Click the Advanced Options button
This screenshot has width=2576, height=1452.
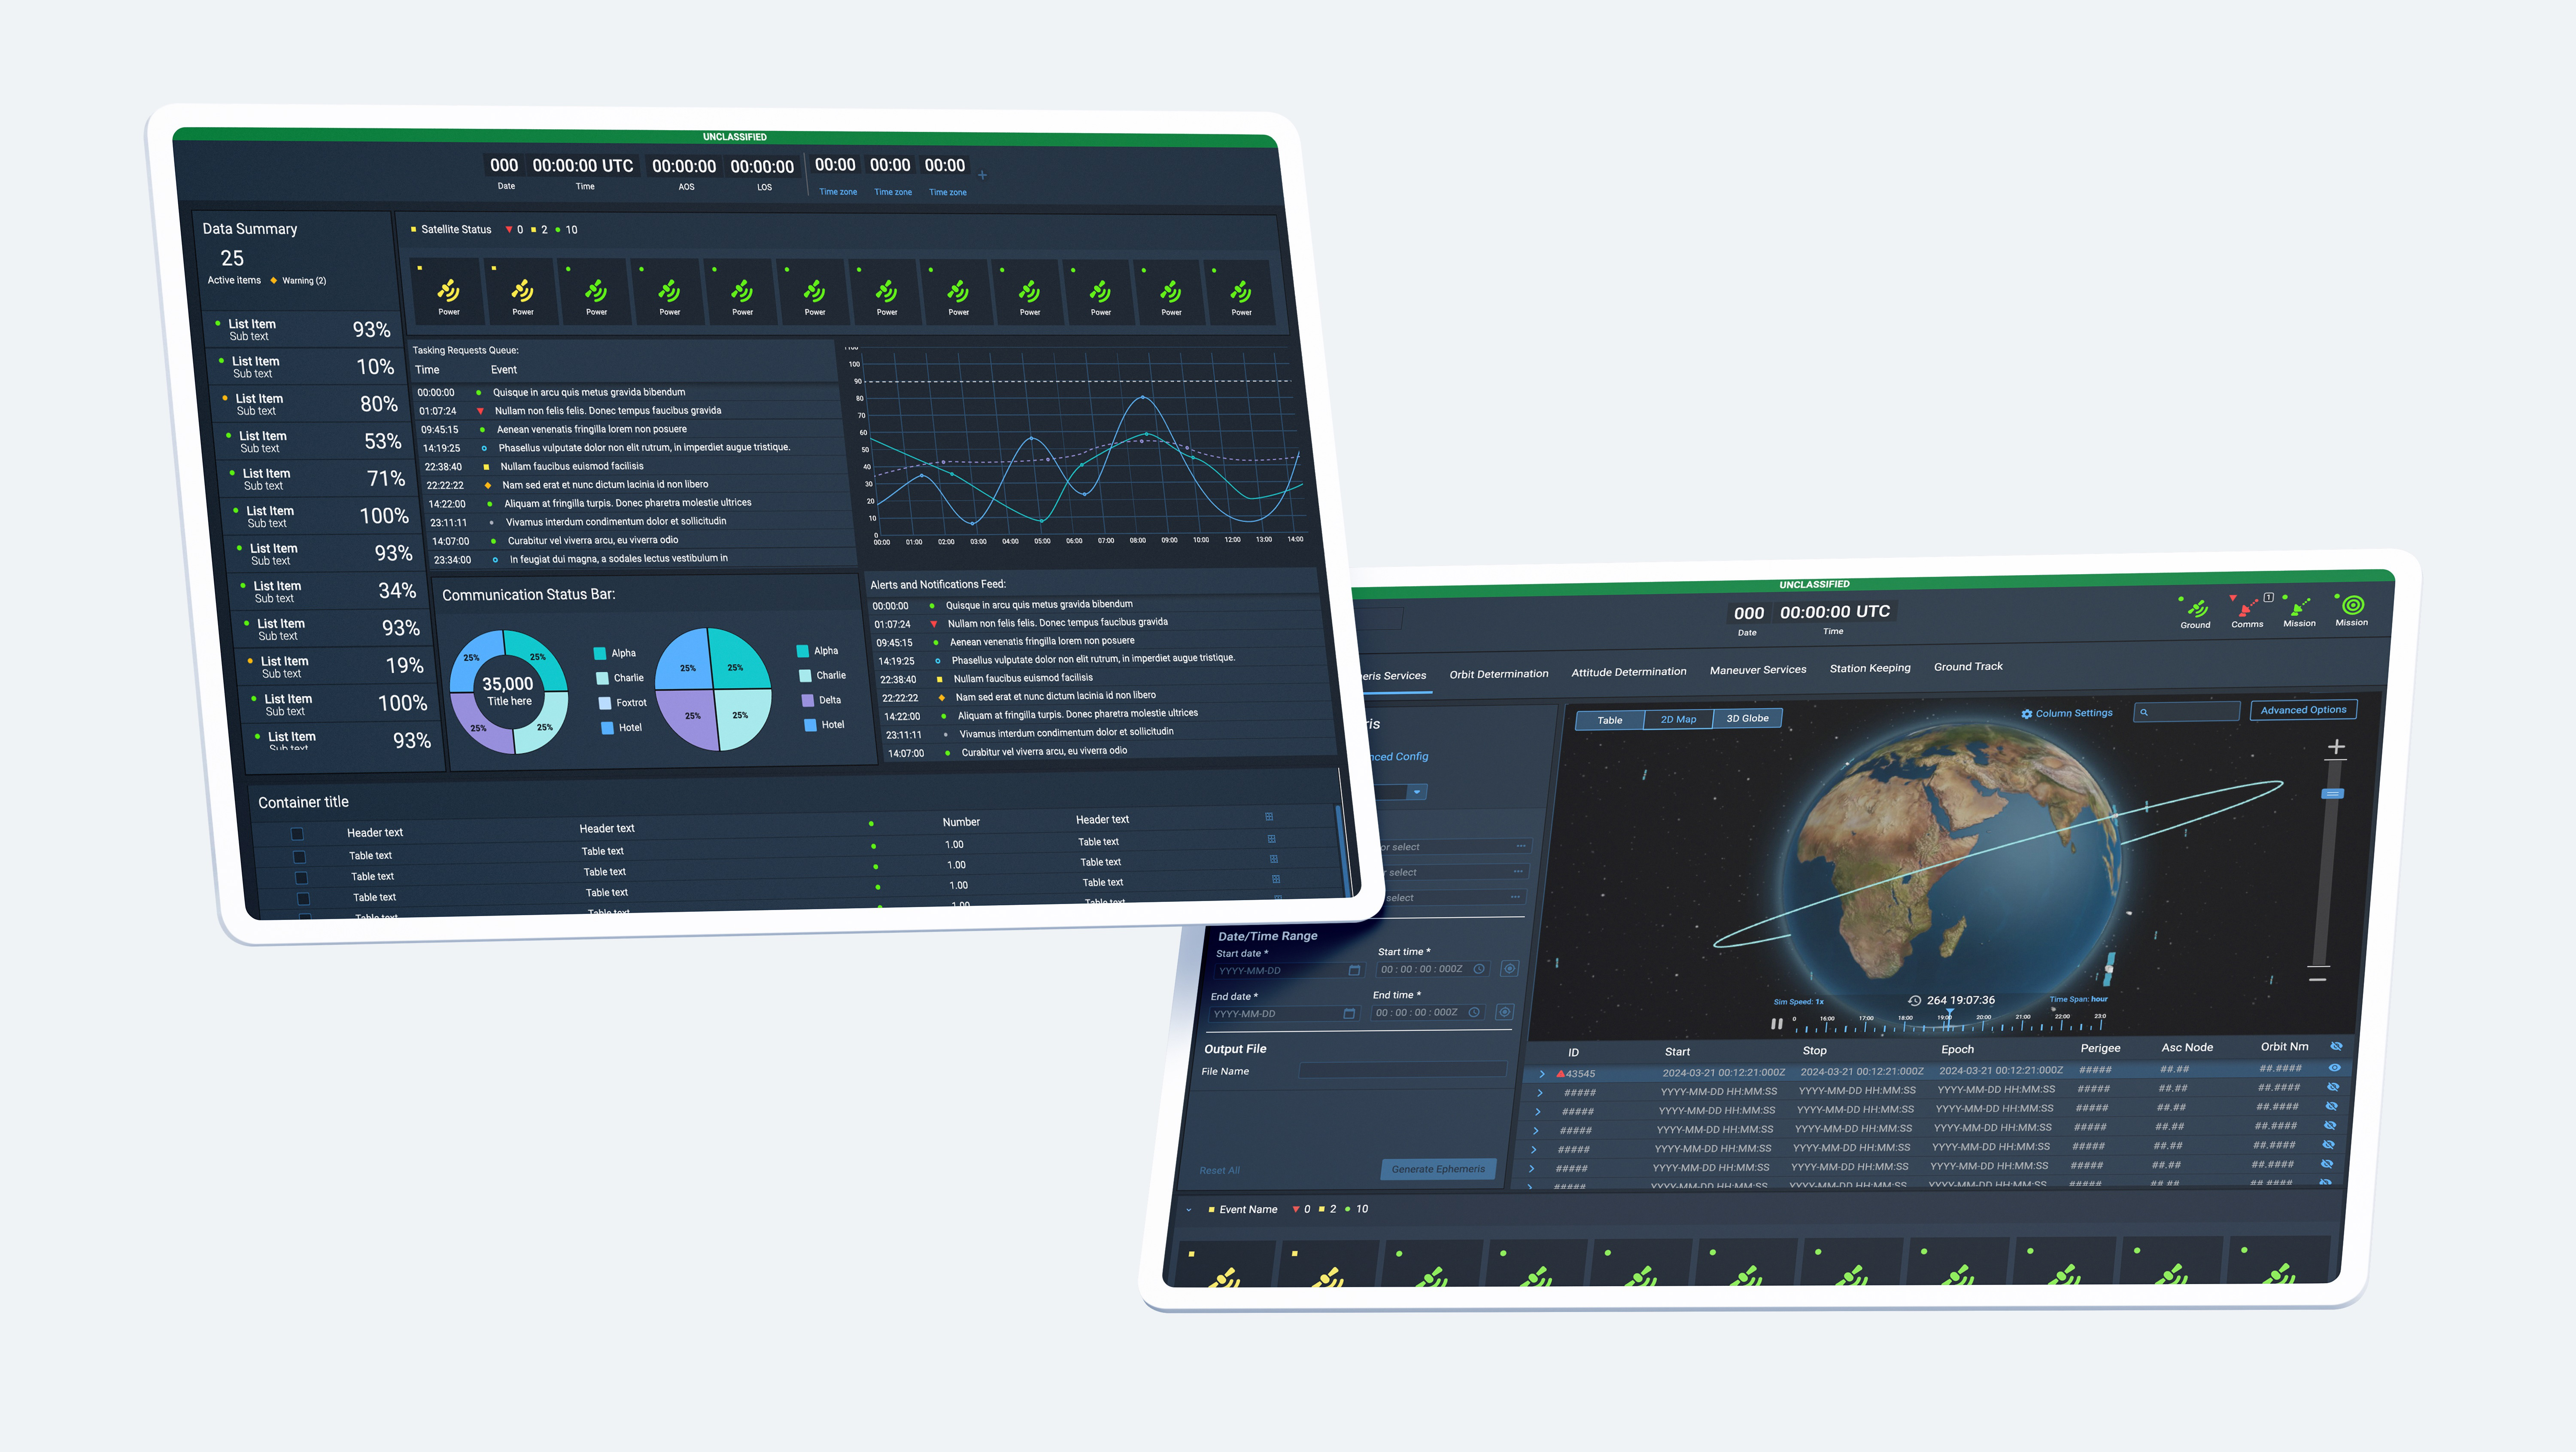(x=2303, y=710)
